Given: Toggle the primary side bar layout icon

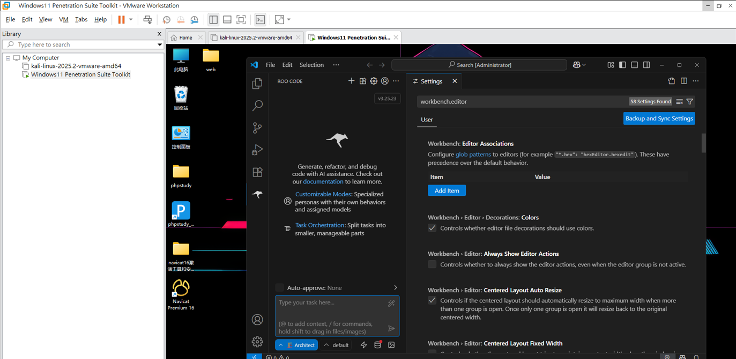Looking at the screenshot, I should point(622,65).
